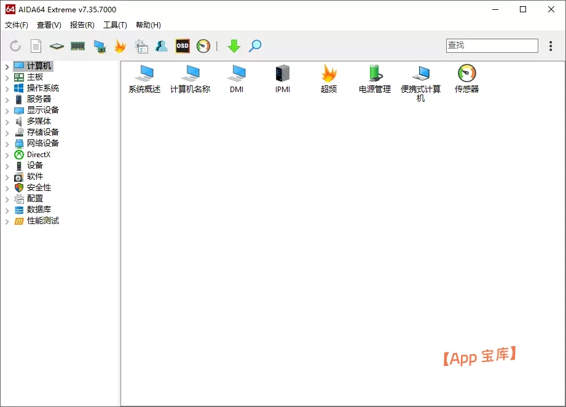
Task: Click the Refresh toolbar icon
Action: [15, 46]
